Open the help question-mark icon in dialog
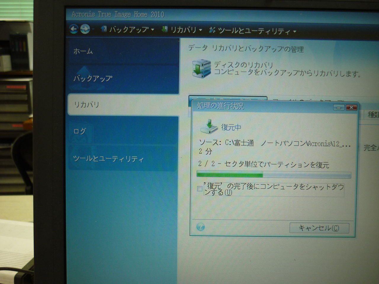The width and height of the screenshot is (379, 284). pos(200,227)
